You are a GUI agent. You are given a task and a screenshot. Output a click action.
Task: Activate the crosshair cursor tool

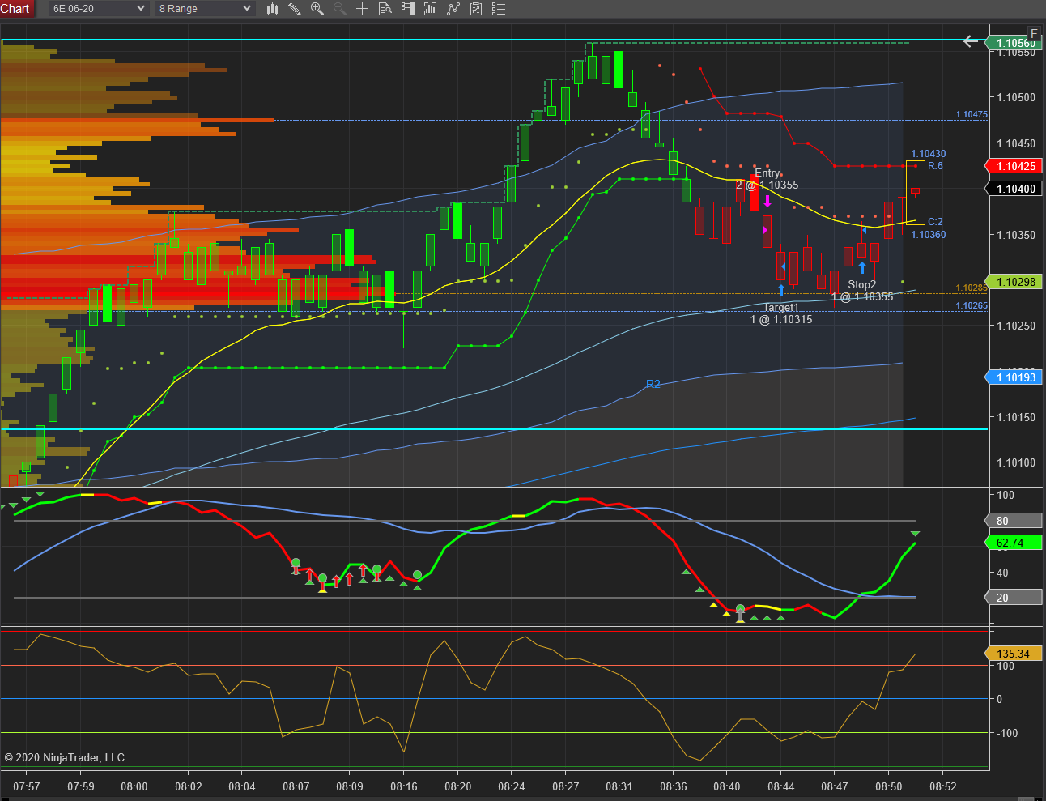click(362, 9)
